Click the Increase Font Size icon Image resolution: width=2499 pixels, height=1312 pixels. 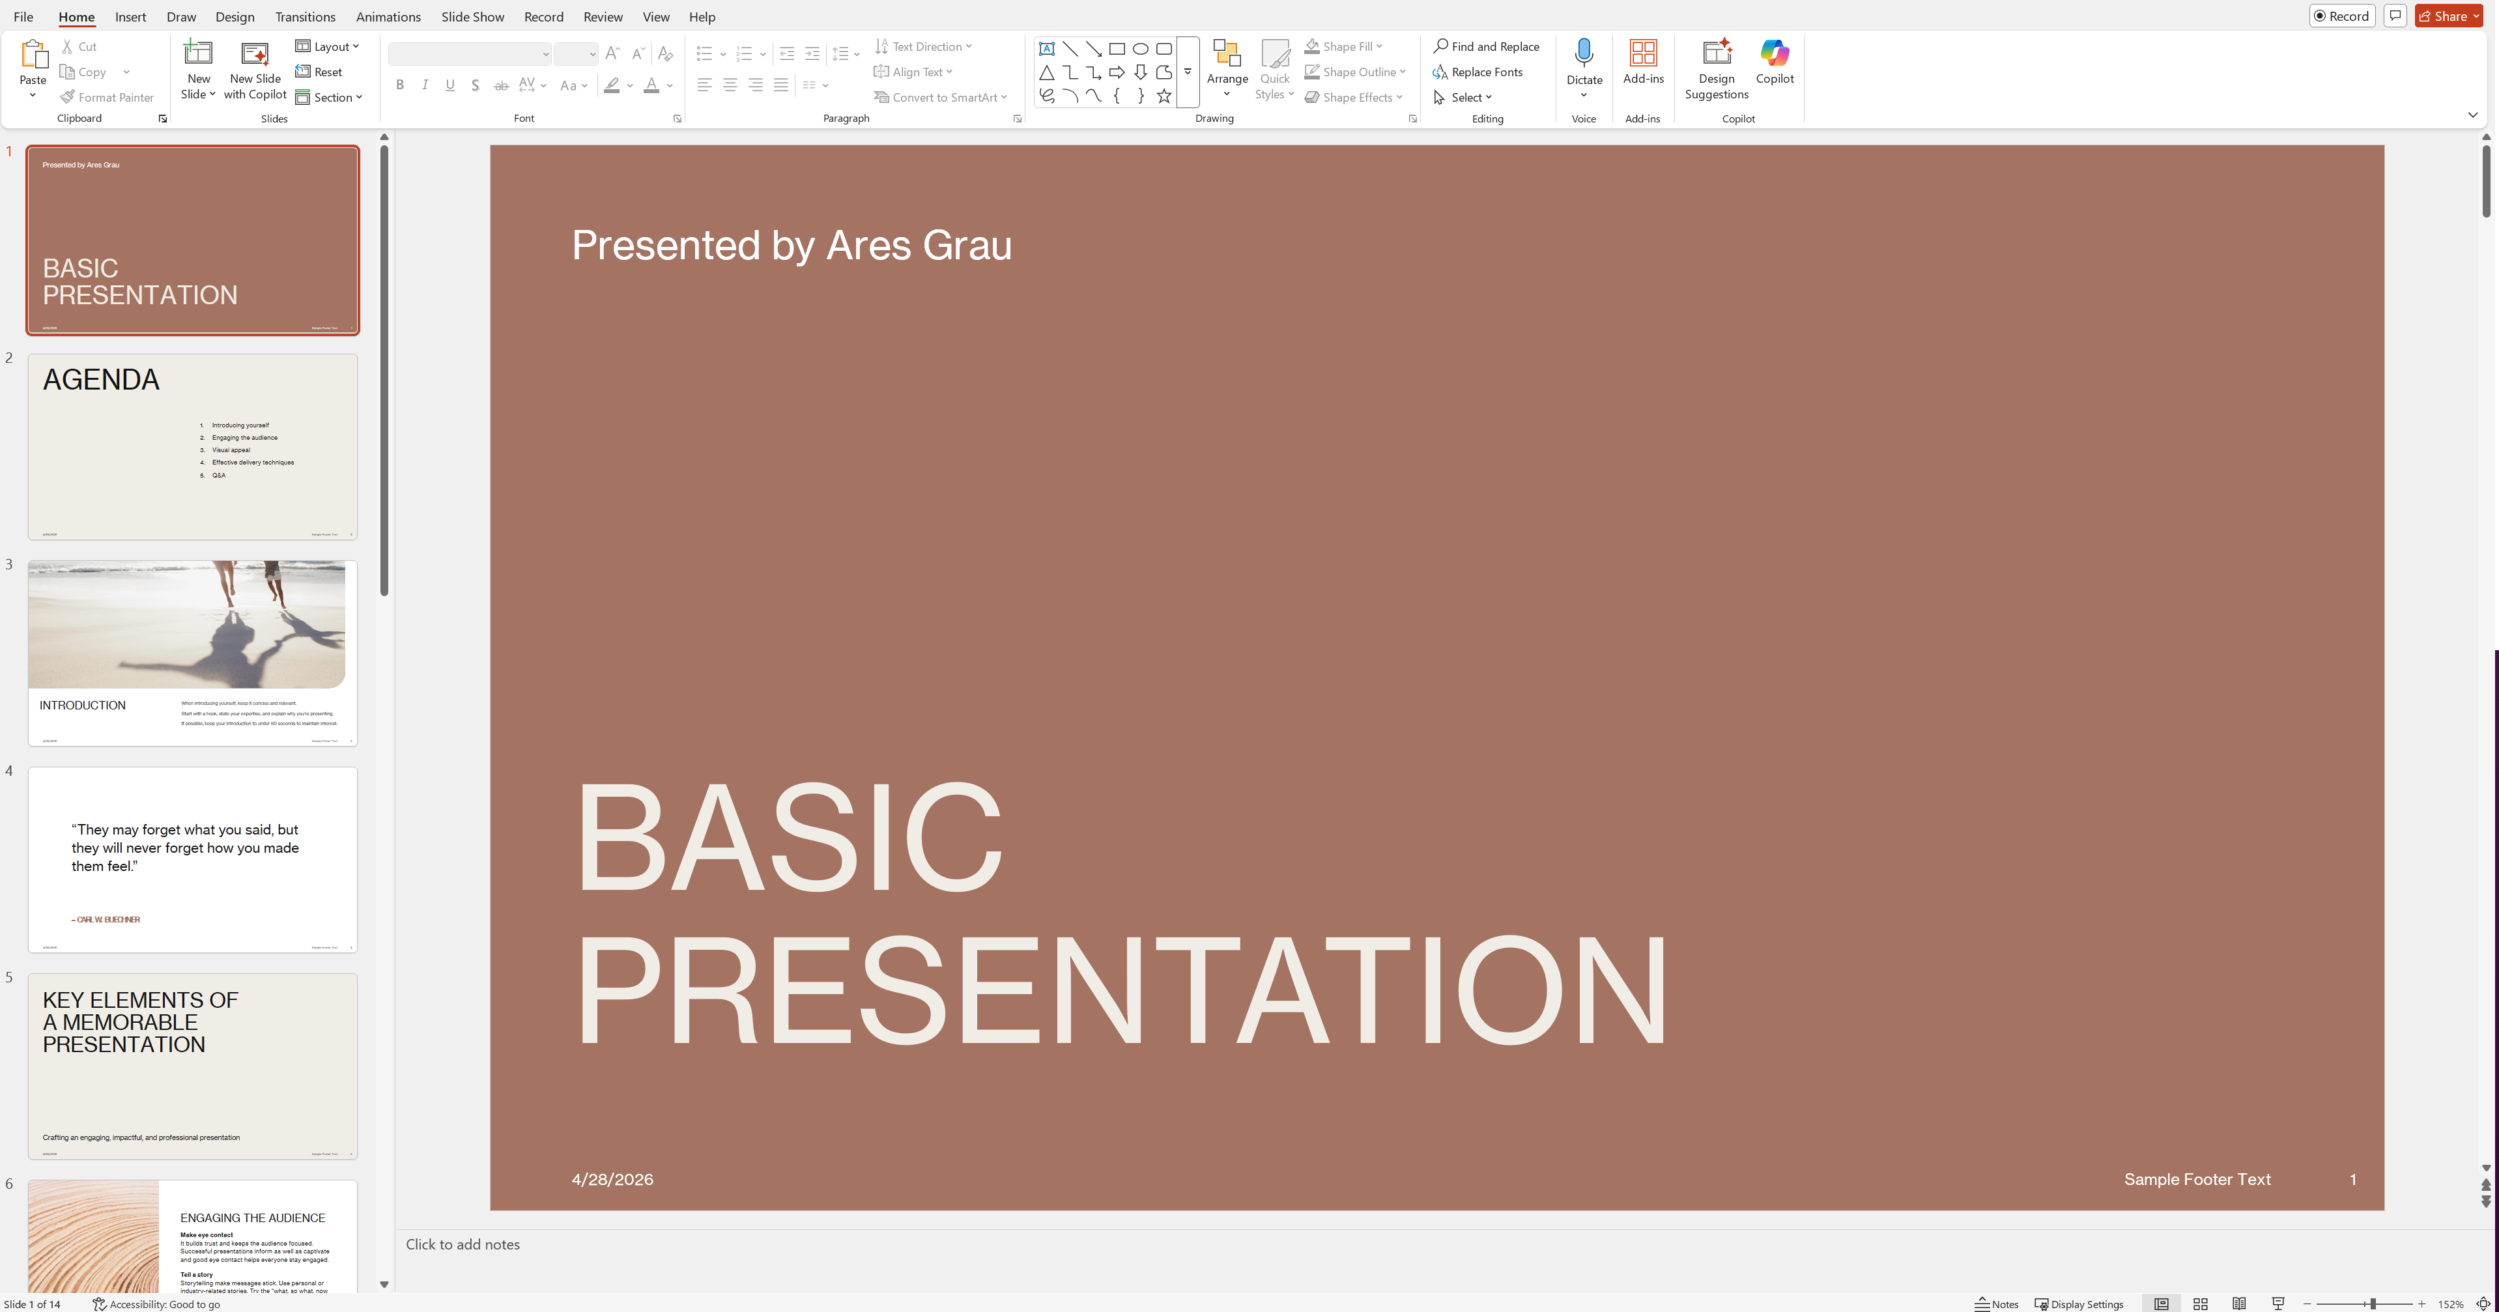(612, 53)
